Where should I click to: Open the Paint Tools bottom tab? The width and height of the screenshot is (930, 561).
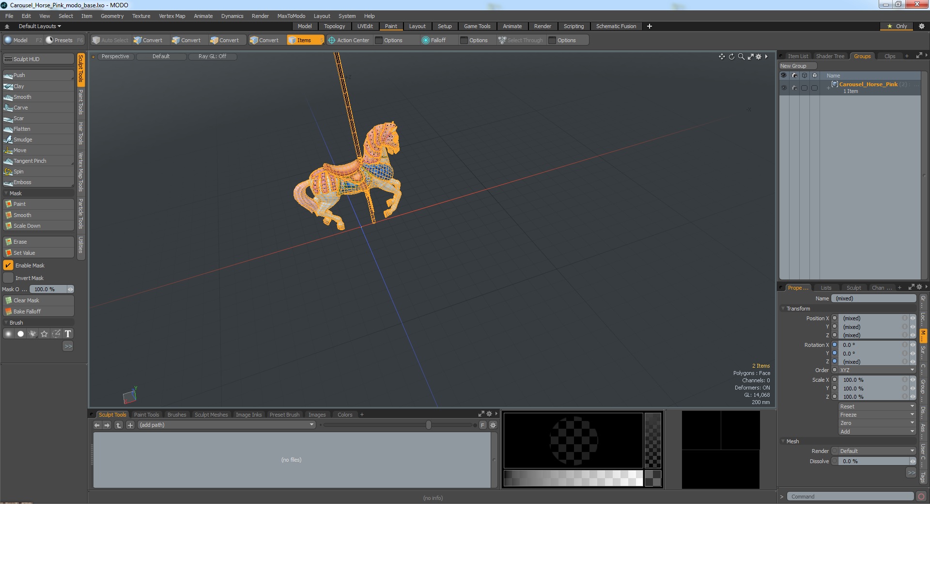pos(146,415)
